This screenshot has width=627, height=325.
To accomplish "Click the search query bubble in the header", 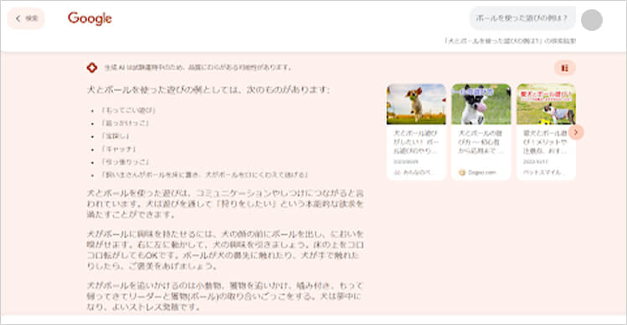I will click(522, 18).
